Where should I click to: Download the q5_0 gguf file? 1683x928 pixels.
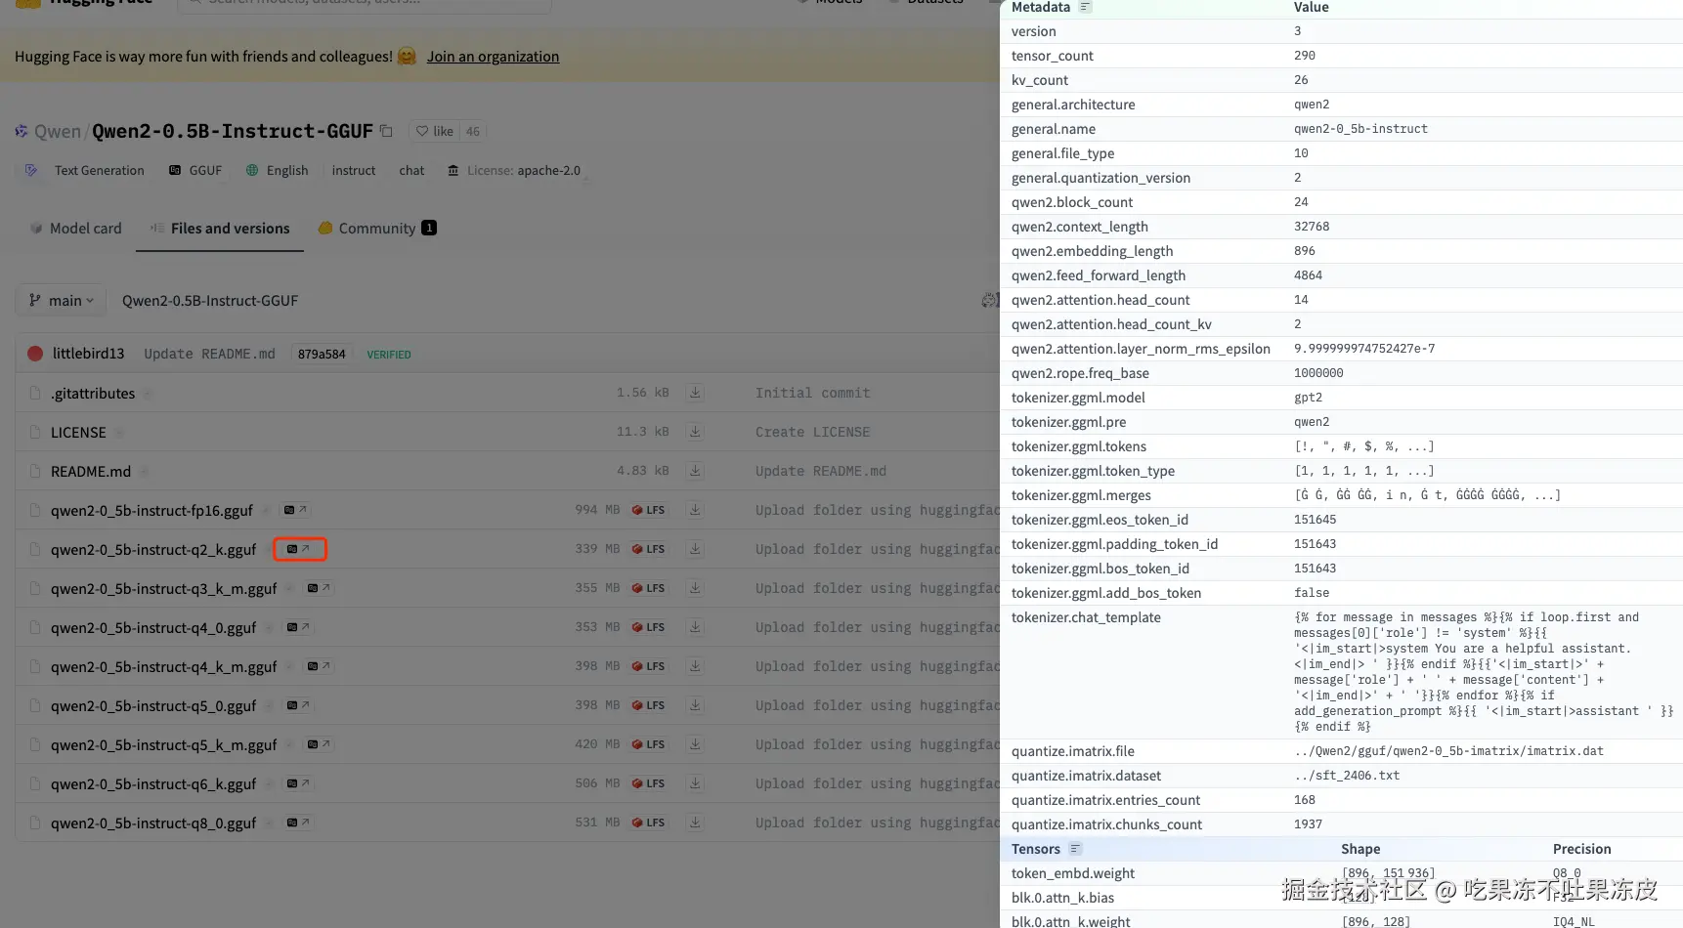coord(695,705)
